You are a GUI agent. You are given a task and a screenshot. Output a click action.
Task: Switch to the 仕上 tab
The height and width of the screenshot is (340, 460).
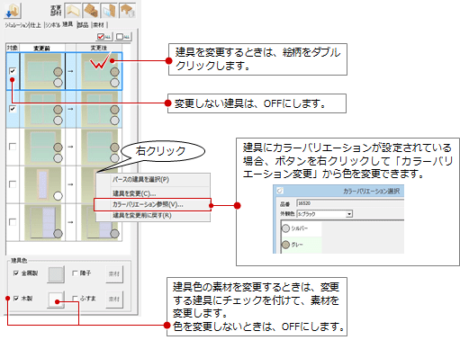[36, 25]
